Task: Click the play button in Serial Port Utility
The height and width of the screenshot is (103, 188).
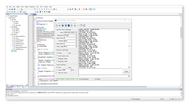Action: [x=63, y=25]
